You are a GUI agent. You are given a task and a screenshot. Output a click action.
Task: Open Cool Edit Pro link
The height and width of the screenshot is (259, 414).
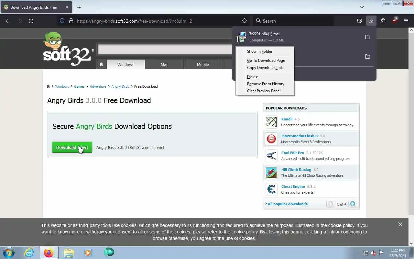pyautogui.click(x=293, y=153)
